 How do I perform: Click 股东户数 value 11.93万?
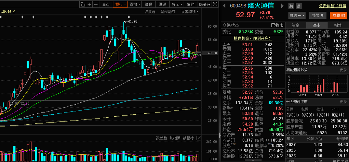318,127
